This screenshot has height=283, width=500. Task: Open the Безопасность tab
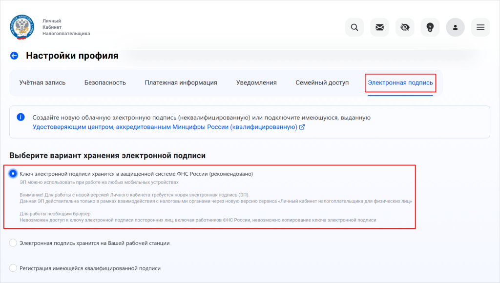click(105, 83)
